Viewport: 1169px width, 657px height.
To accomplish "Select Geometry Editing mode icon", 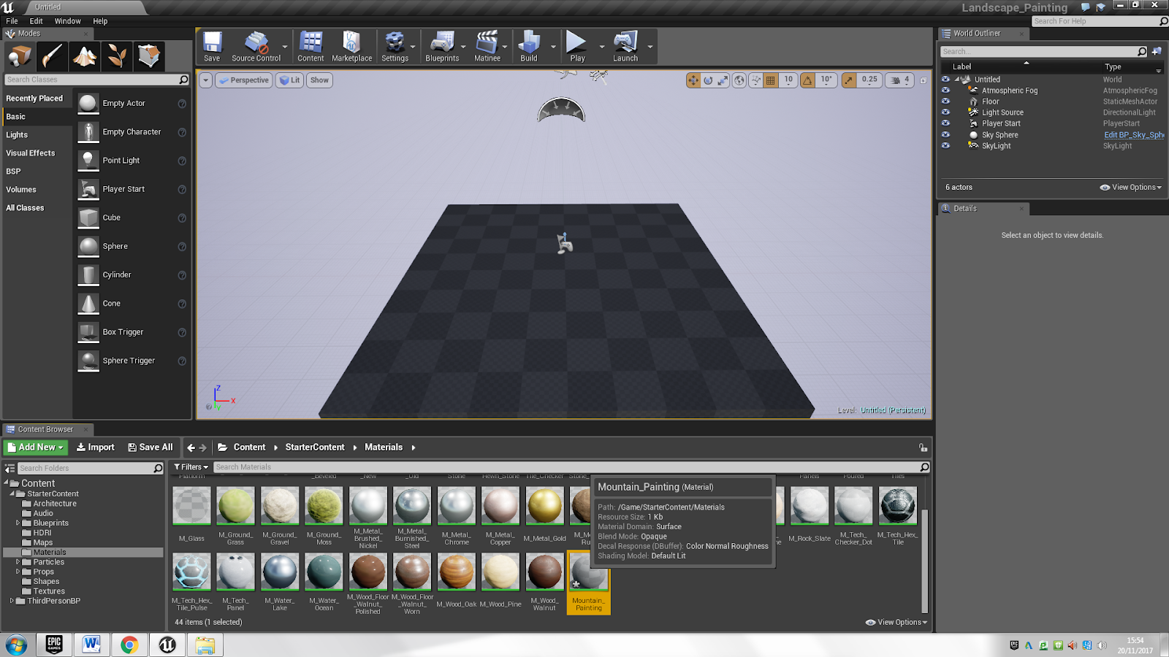I will (x=149, y=56).
